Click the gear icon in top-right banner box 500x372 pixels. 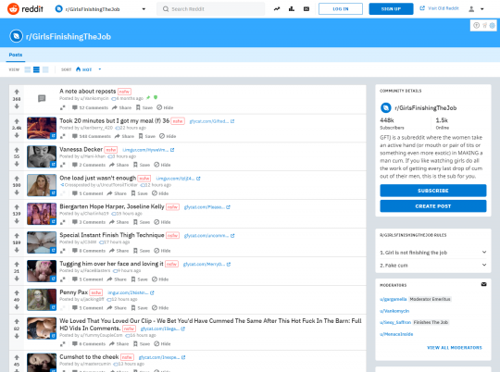[x=493, y=26]
